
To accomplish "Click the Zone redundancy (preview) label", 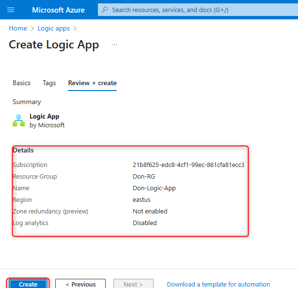I will 50,212.
